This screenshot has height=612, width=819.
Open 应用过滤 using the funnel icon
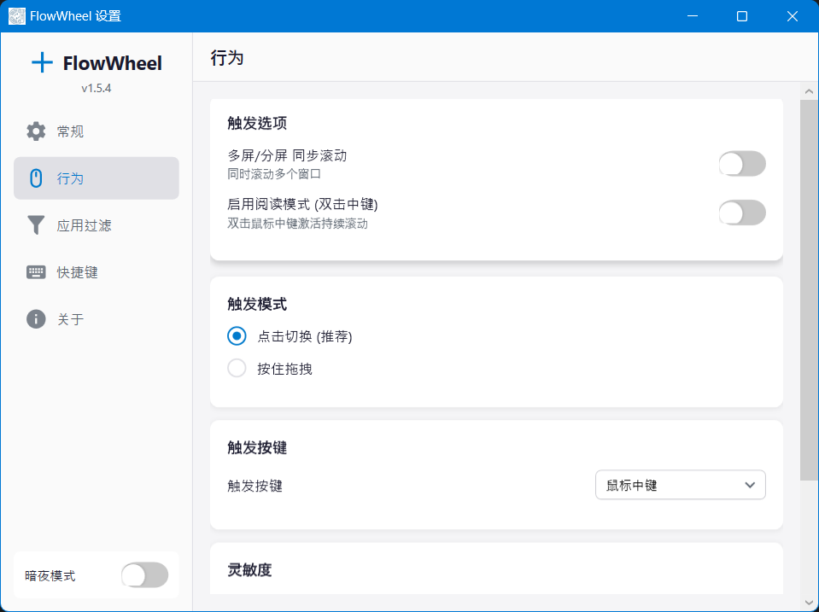click(x=35, y=224)
